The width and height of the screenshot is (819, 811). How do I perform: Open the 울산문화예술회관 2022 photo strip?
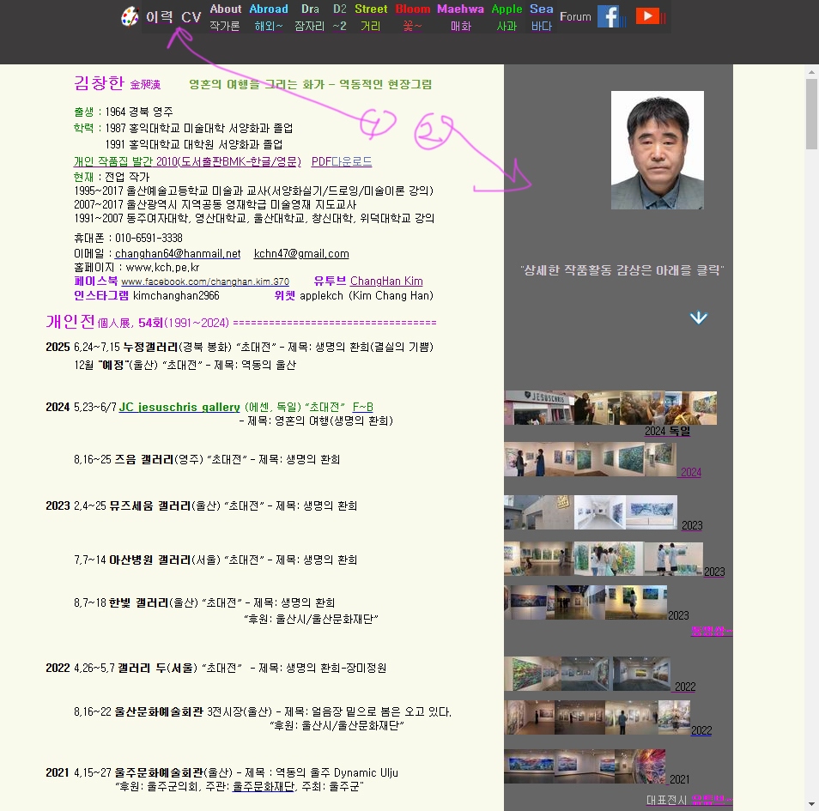[597, 717]
